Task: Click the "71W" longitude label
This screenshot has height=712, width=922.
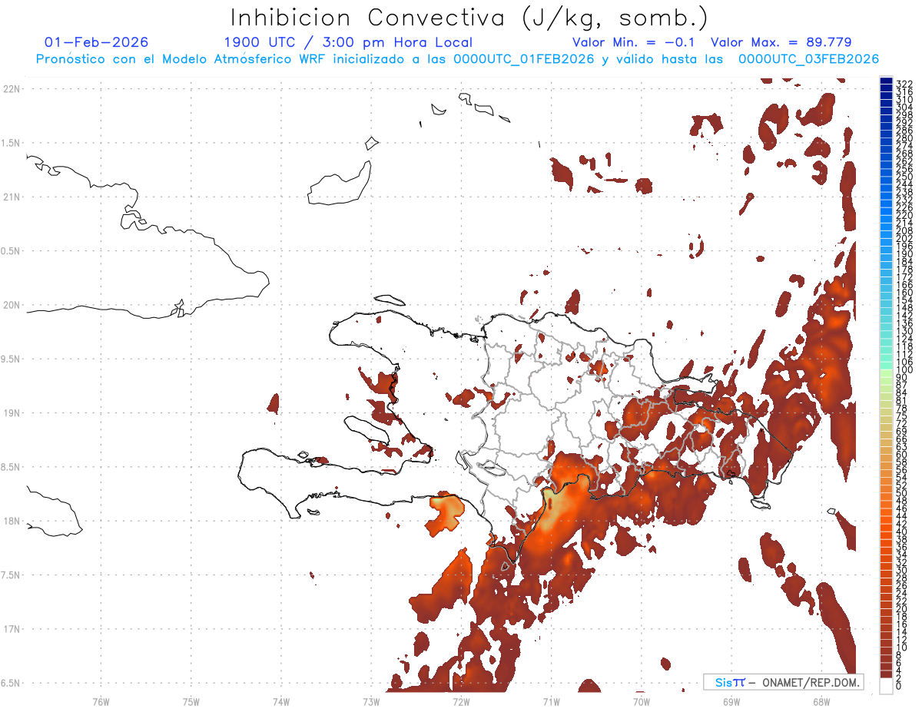Action: coord(551,700)
